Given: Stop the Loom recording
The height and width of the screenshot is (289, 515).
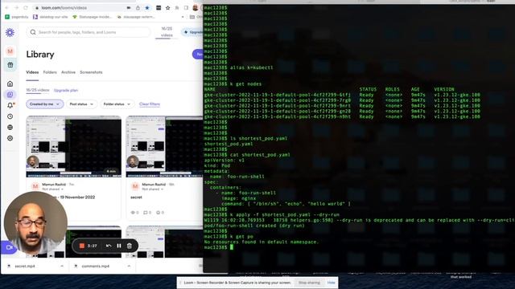Looking at the screenshot, I should [82, 246].
